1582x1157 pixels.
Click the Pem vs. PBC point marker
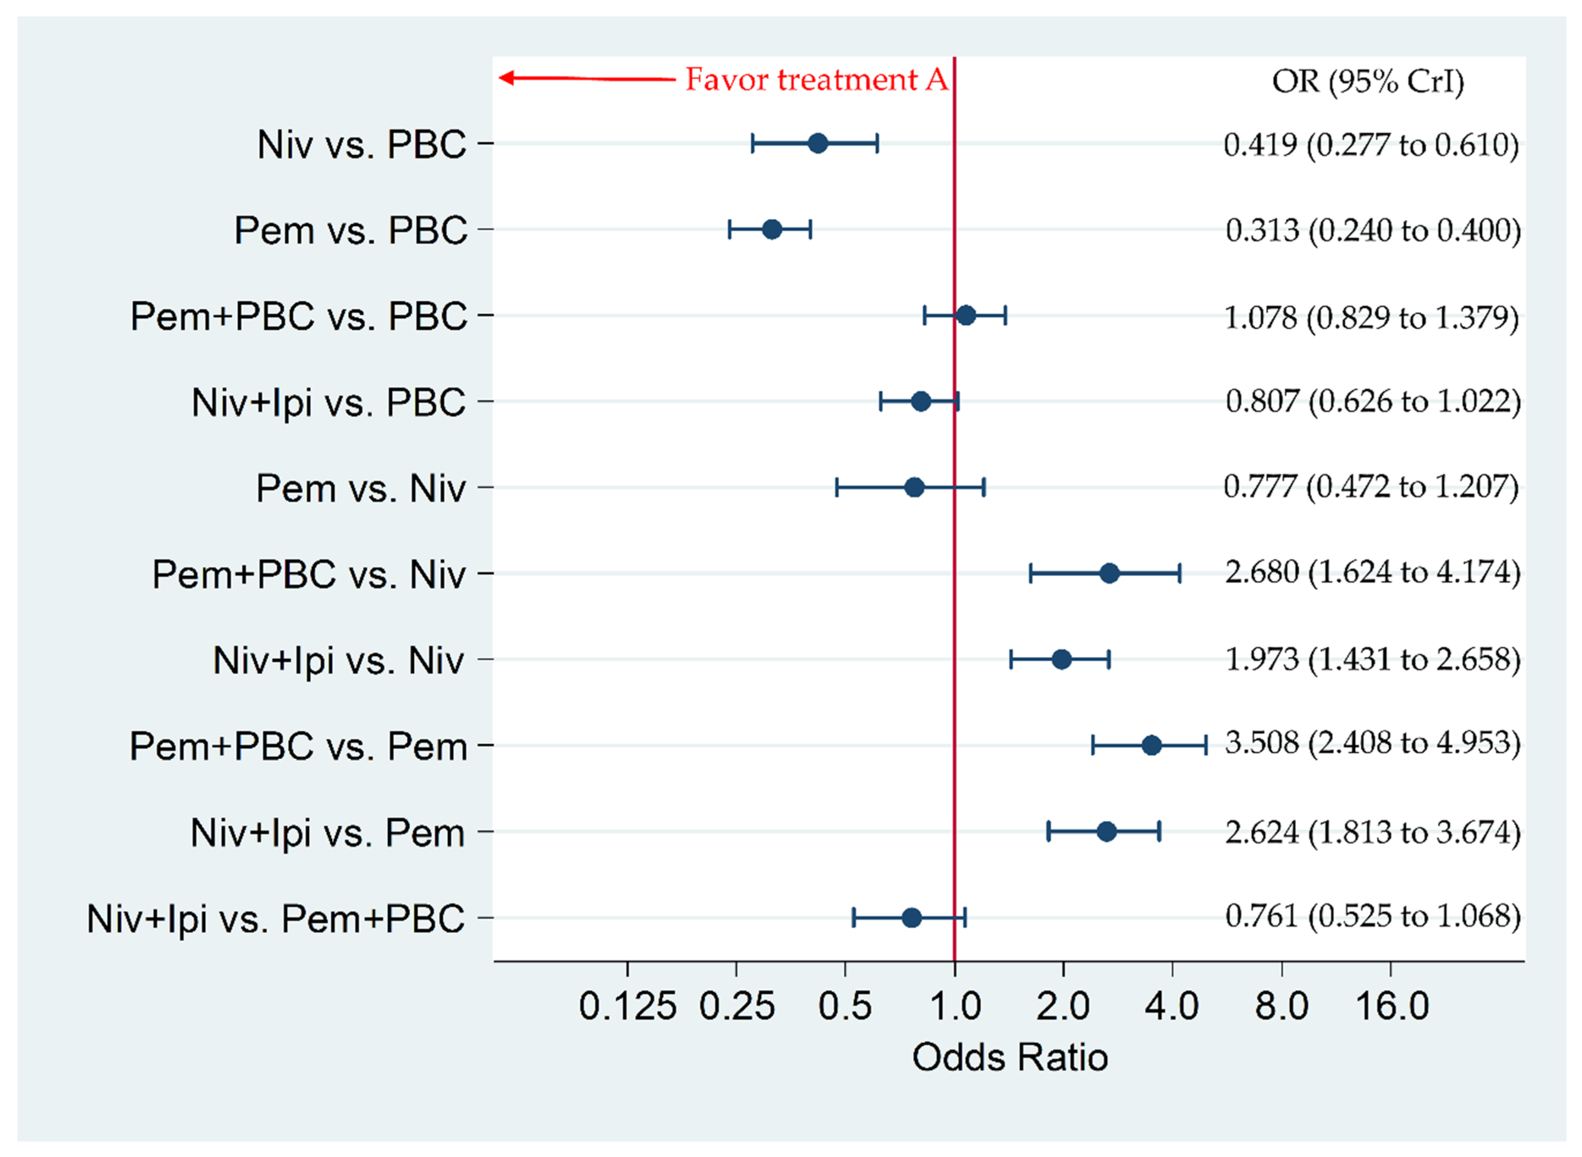[x=771, y=229]
